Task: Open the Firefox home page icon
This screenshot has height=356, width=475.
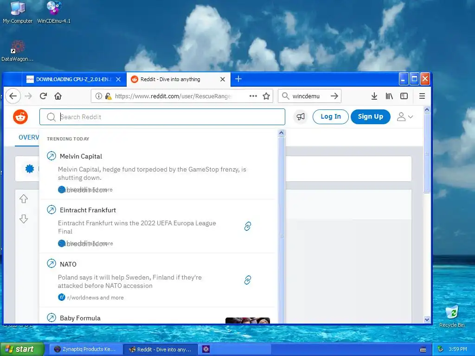Action: pyautogui.click(x=58, y=96)
